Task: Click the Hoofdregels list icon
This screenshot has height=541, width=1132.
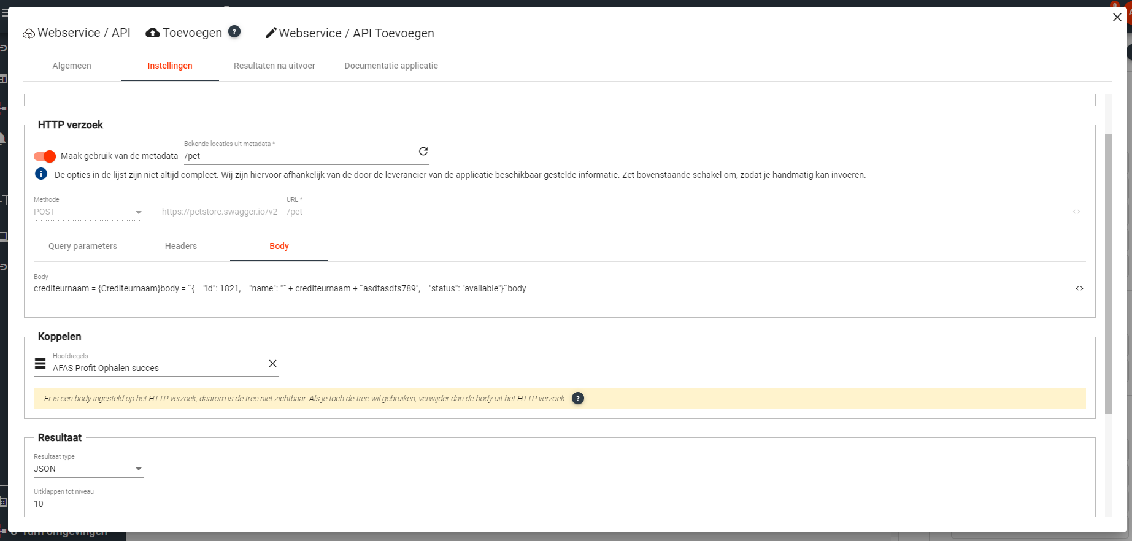Action: [40, 364]
